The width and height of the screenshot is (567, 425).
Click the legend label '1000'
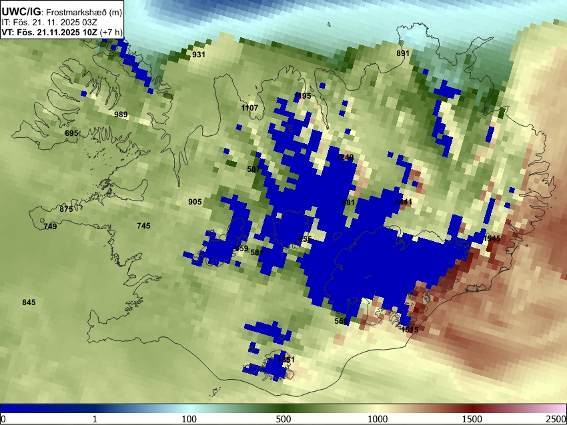378,419
